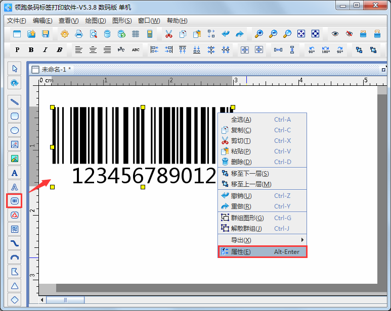Screen dimensions: 391x311
Task: Toggle bold text formatting button
Action: [x=31, y=50]
